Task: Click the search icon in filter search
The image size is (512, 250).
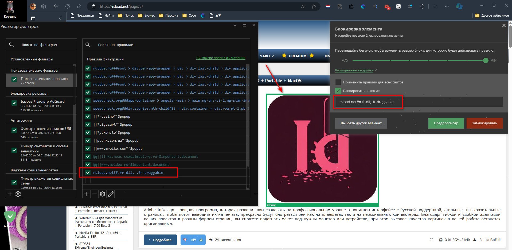Action: pyautogui.click(x=11, y=45)
